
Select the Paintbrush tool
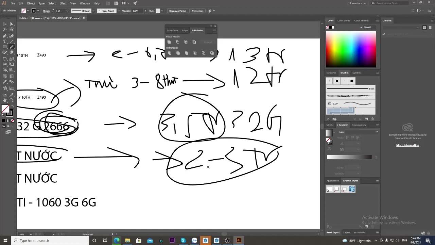pyautogui.click(x=12, y=47)
